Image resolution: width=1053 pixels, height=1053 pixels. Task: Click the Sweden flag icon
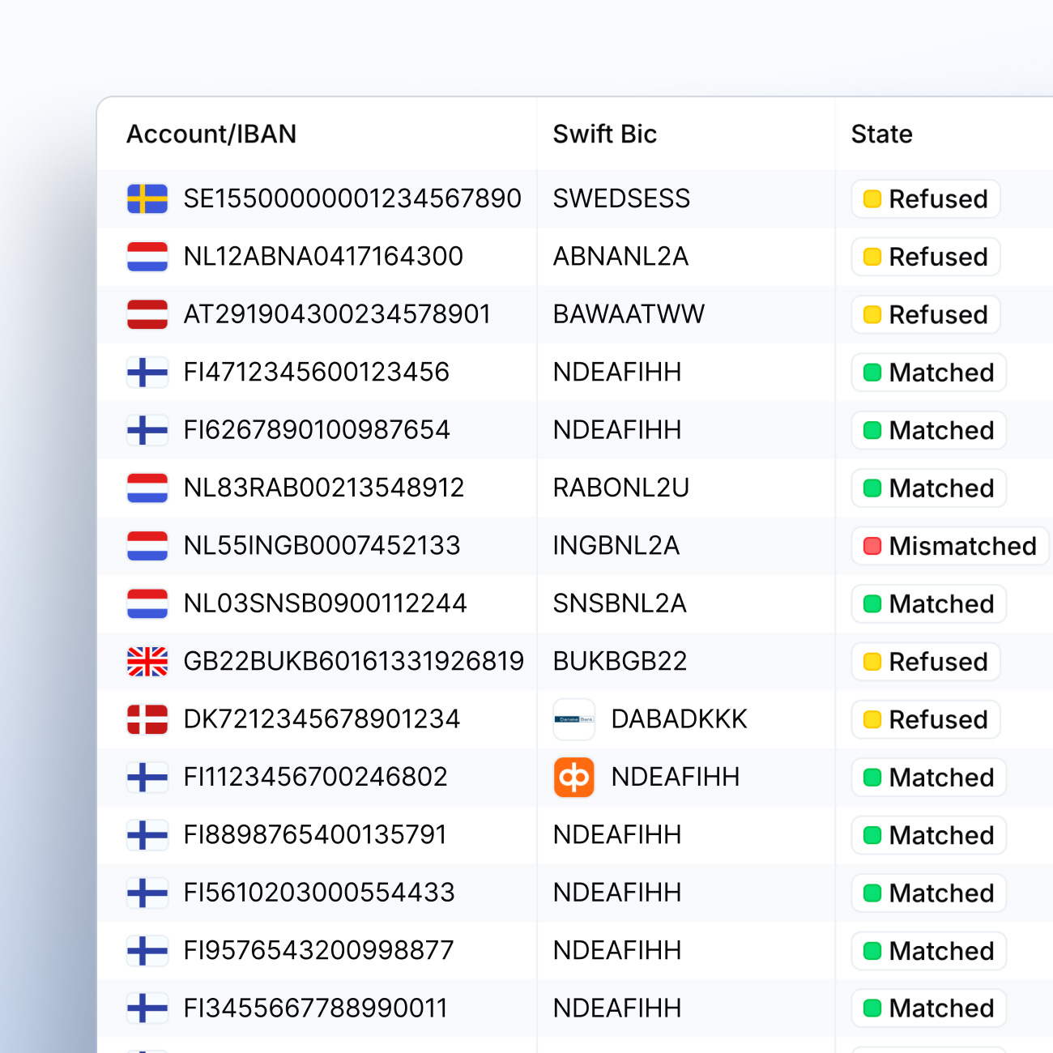point(147,198)
